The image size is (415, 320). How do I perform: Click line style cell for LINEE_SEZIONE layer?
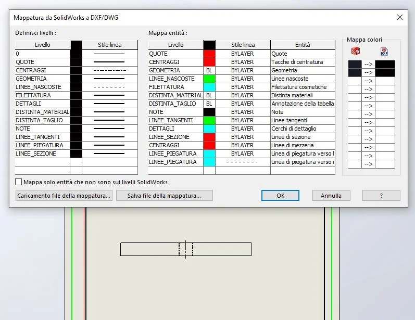[110, 153]
